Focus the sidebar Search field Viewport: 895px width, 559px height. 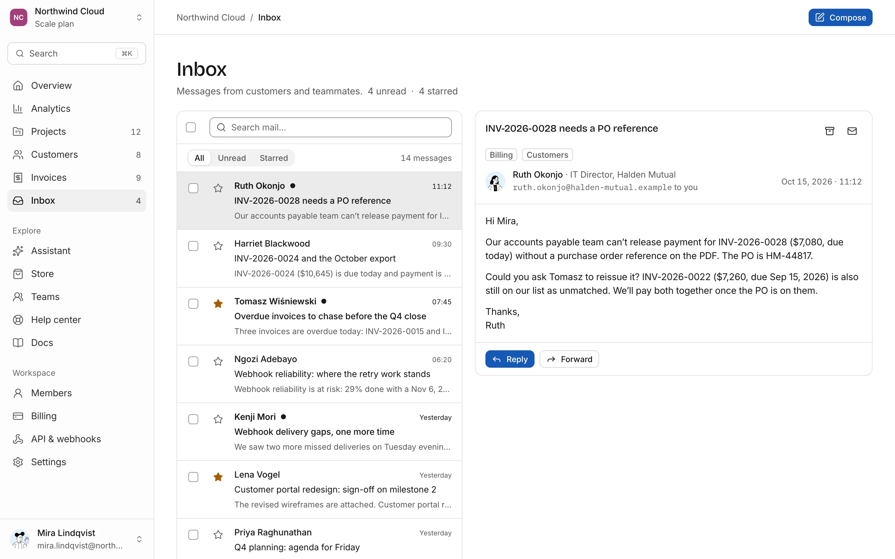click(76, 53)
